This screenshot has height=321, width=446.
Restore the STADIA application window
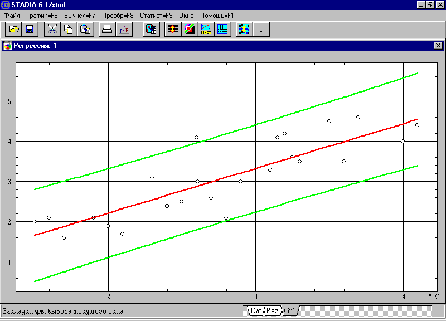click(x=429, y=5)
